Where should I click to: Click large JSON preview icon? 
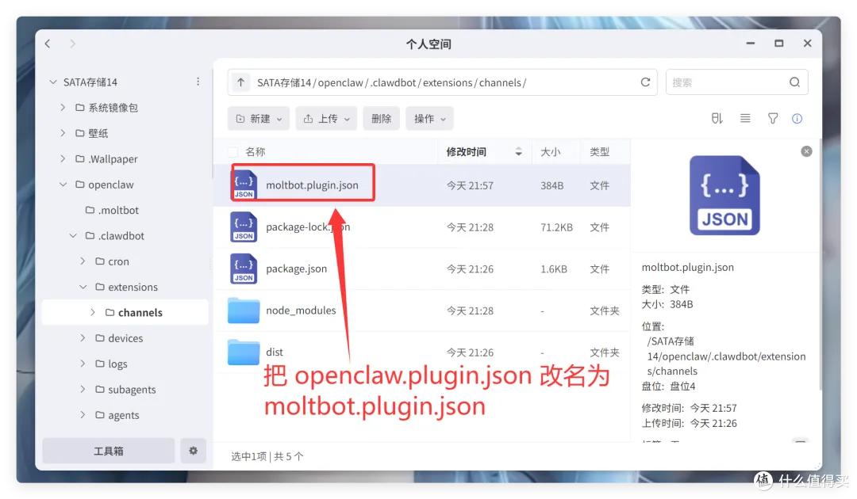[724, 195]
